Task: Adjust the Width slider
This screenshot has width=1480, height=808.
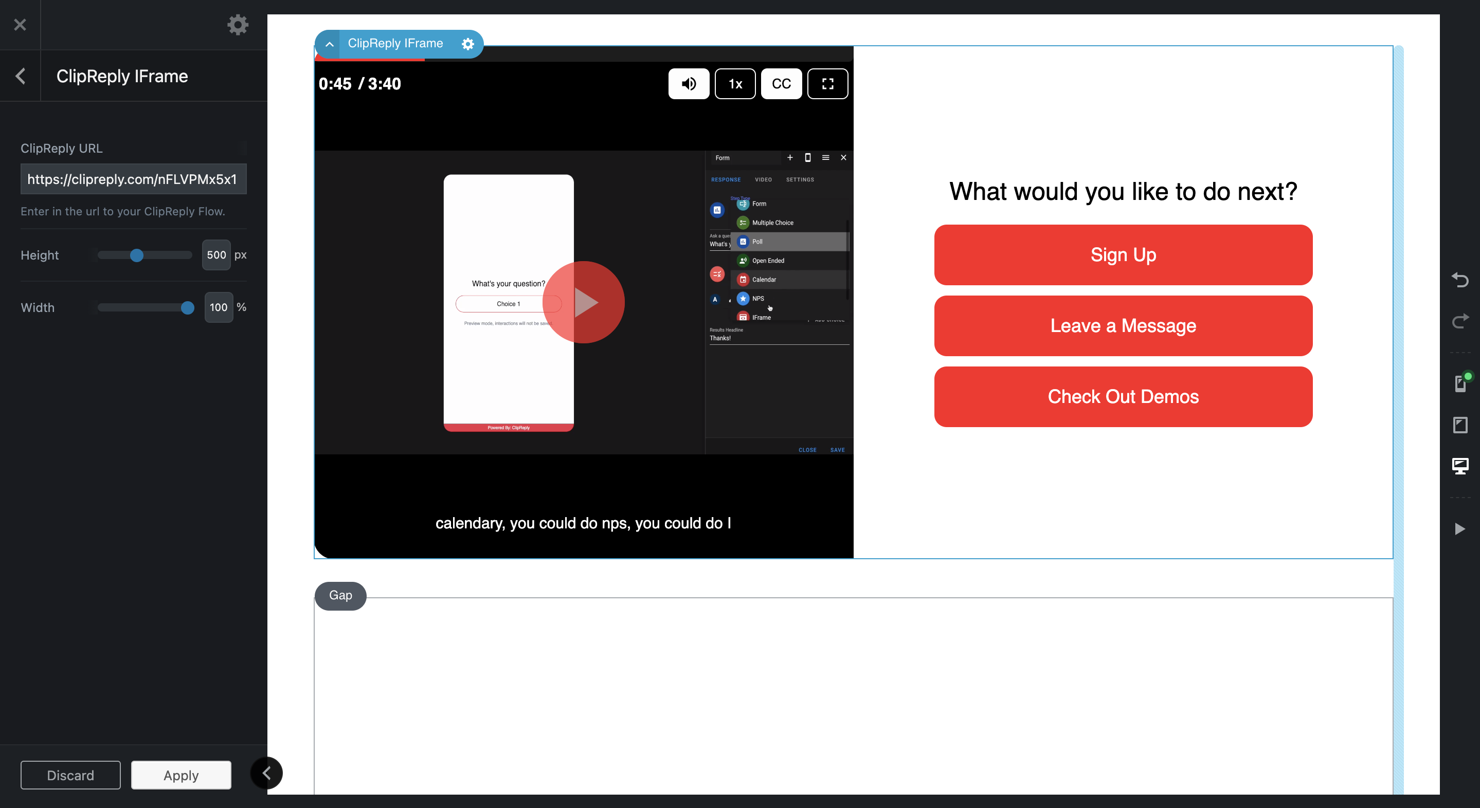Action: pos(187,308)
